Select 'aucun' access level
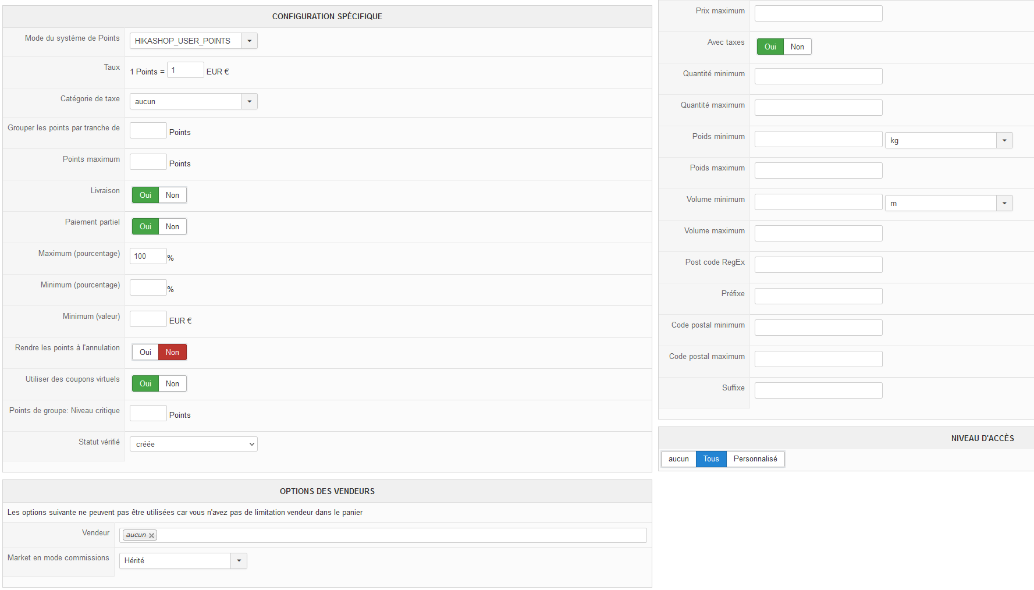This screenshot has height=590, width=1034. [x=678, y=459]
